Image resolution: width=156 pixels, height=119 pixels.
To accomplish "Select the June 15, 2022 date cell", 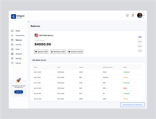I will coord(38,88).
